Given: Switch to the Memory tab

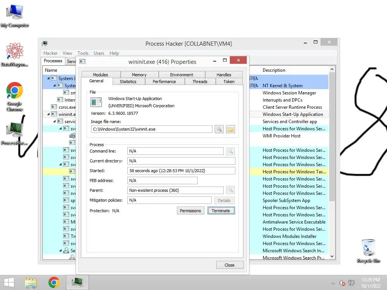Looking at the screenshot, I should click(x=139, y=75).
